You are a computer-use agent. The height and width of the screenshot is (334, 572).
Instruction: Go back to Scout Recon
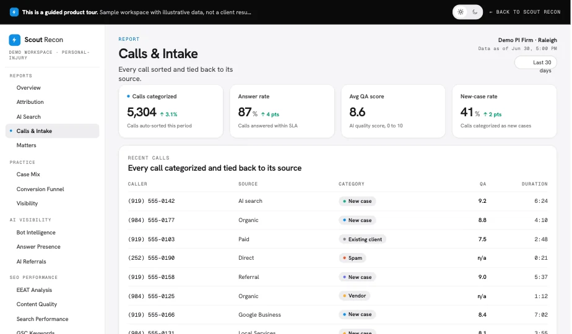tap(525, 12)
